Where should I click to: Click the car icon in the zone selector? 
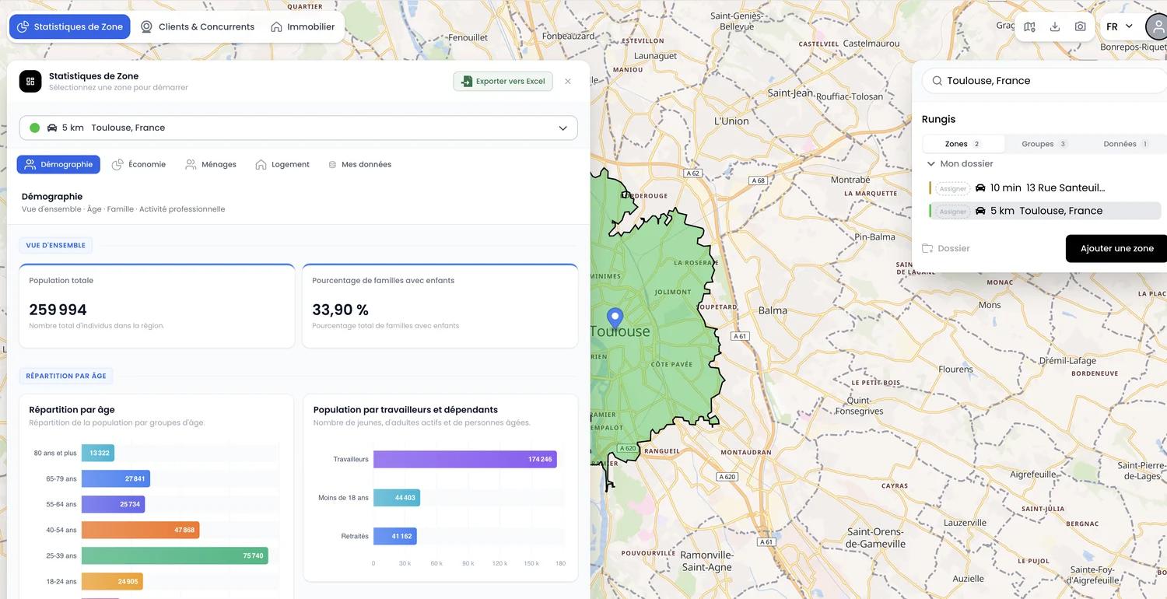(52, 128)
